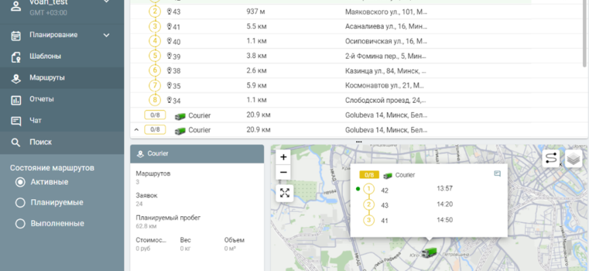Zoom in the map with plus button
The height and width of the screenshot is (271, 589).
point(284,157)
